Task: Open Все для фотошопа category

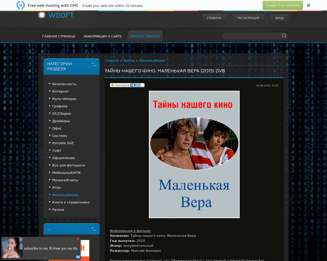Action: pyautogui.click(x=68, y=165)
